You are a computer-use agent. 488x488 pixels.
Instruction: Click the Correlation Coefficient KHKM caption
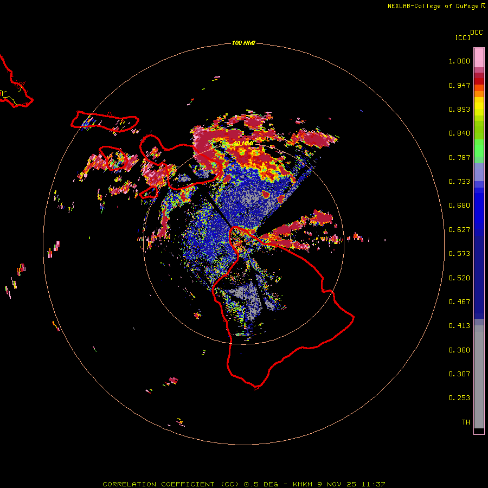point(244,484)
